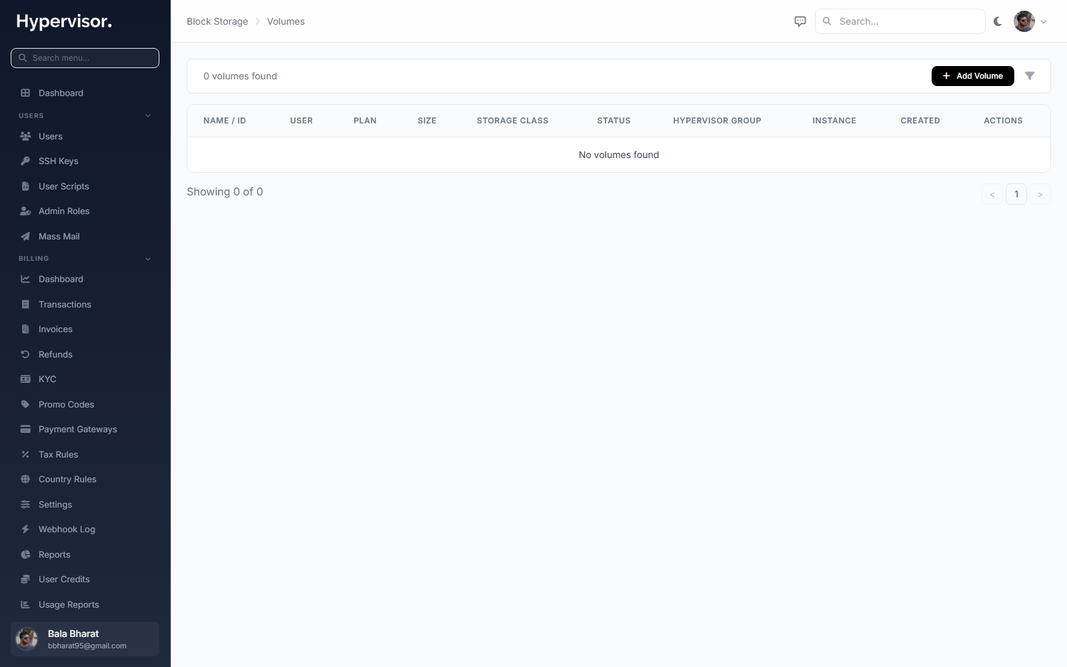The height and width of the screenshot is (667, 1067).
Task: Click the Webhook Log lightning icon
Action: coord(25,529)
